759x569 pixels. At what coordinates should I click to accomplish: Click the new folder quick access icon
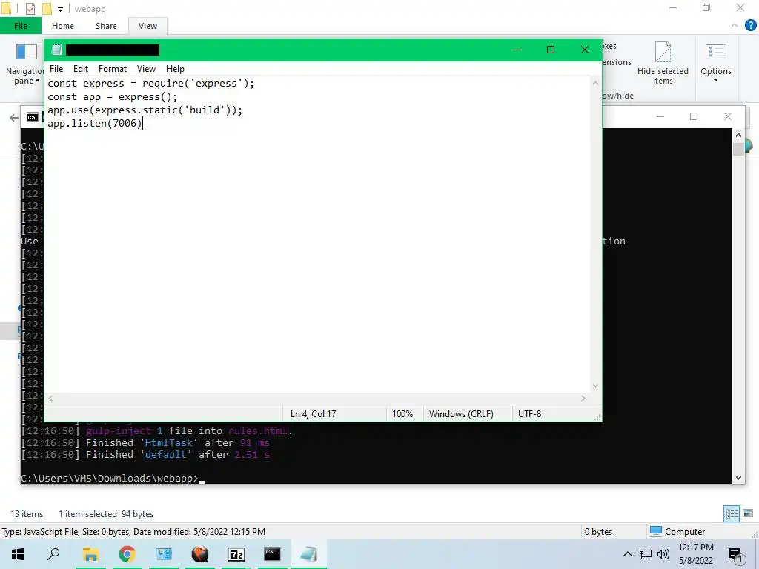[47, 8]
